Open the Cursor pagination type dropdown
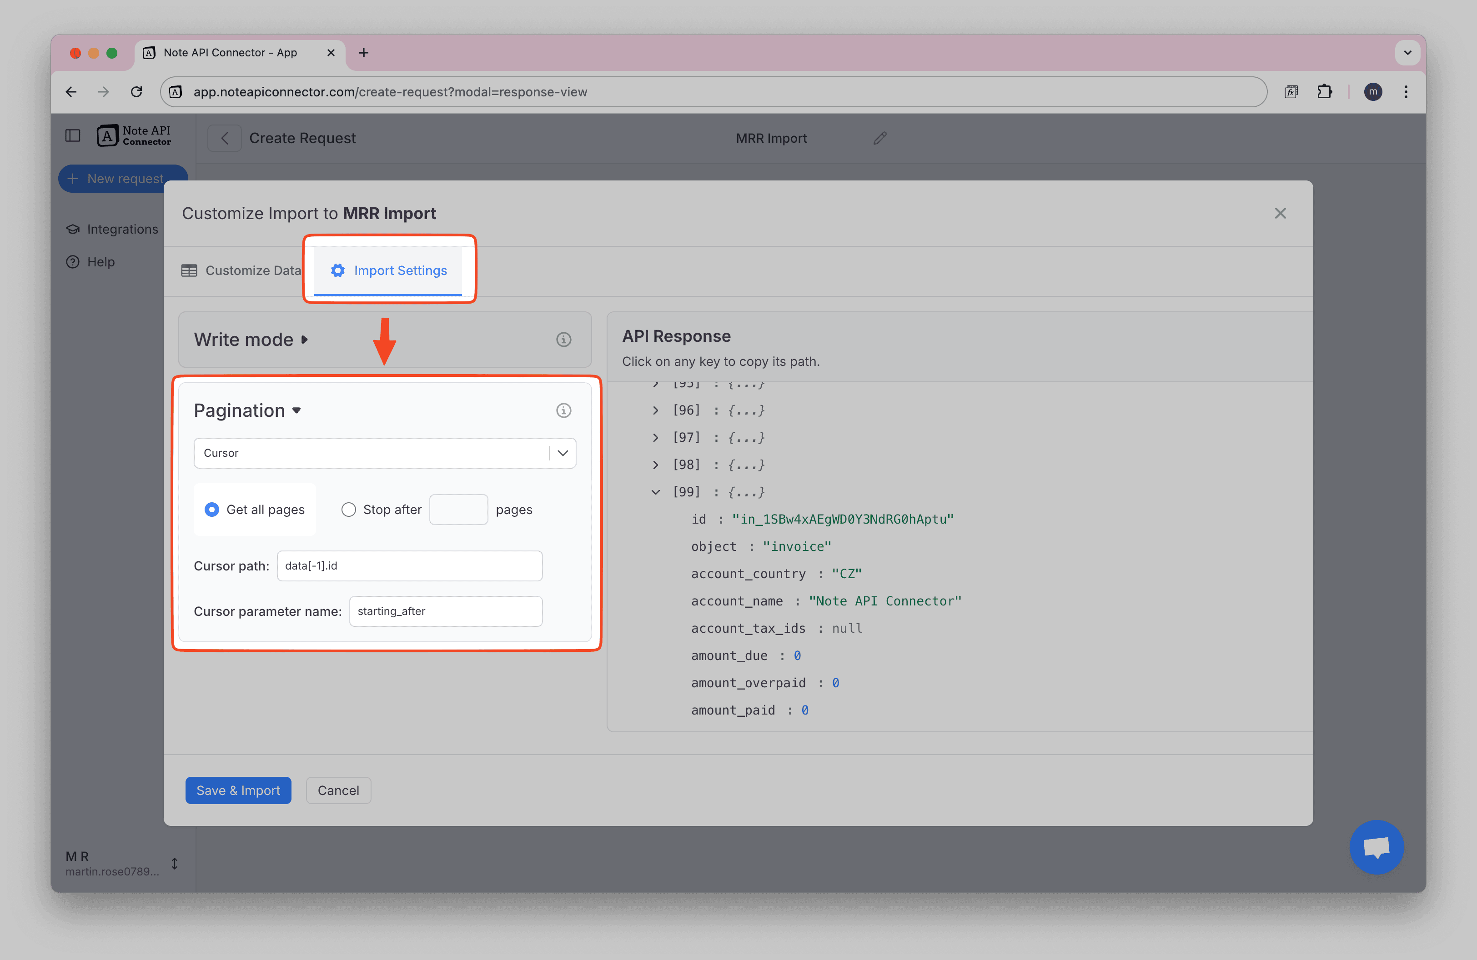Image resolution: width=1477 pixels, height=960 pixels. [x=385, y=453]
